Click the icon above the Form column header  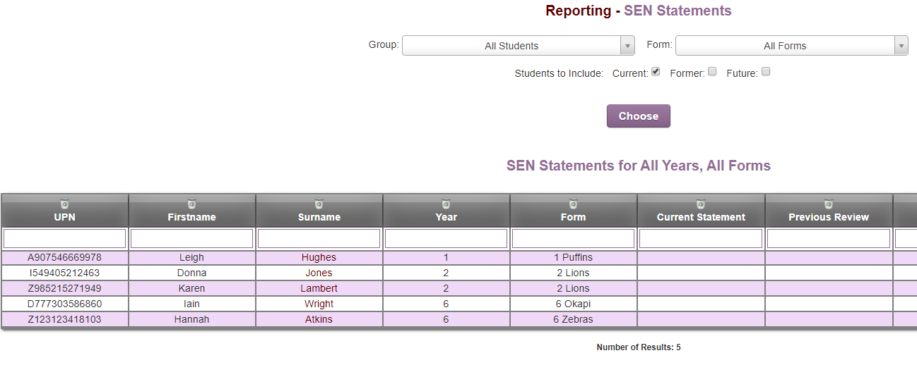[573, 204]
